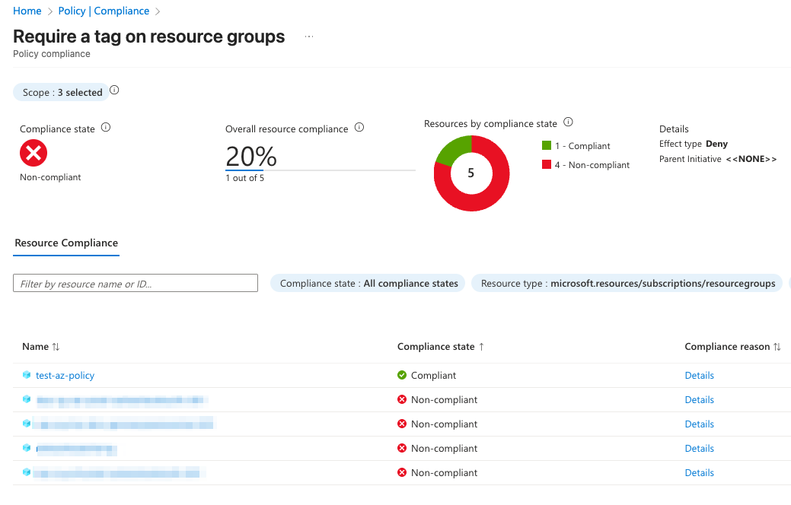
Task: Sort by Compliance reason column
Action: [x=777, y=347]
